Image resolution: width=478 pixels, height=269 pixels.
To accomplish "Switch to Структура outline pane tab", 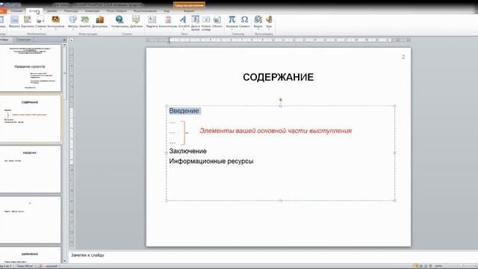I will pyautogui.click(x=23, y=40).
